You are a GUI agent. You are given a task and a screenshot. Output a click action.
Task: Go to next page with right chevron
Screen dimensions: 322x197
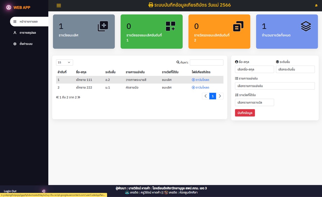click(x=220, y=96)
